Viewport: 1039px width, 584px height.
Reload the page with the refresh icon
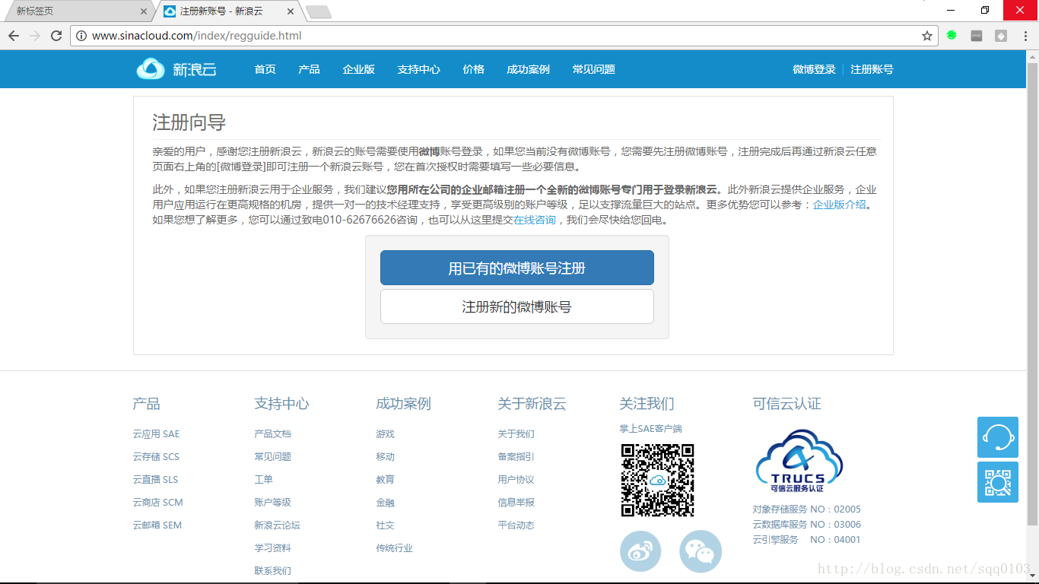tap(56, 36)
